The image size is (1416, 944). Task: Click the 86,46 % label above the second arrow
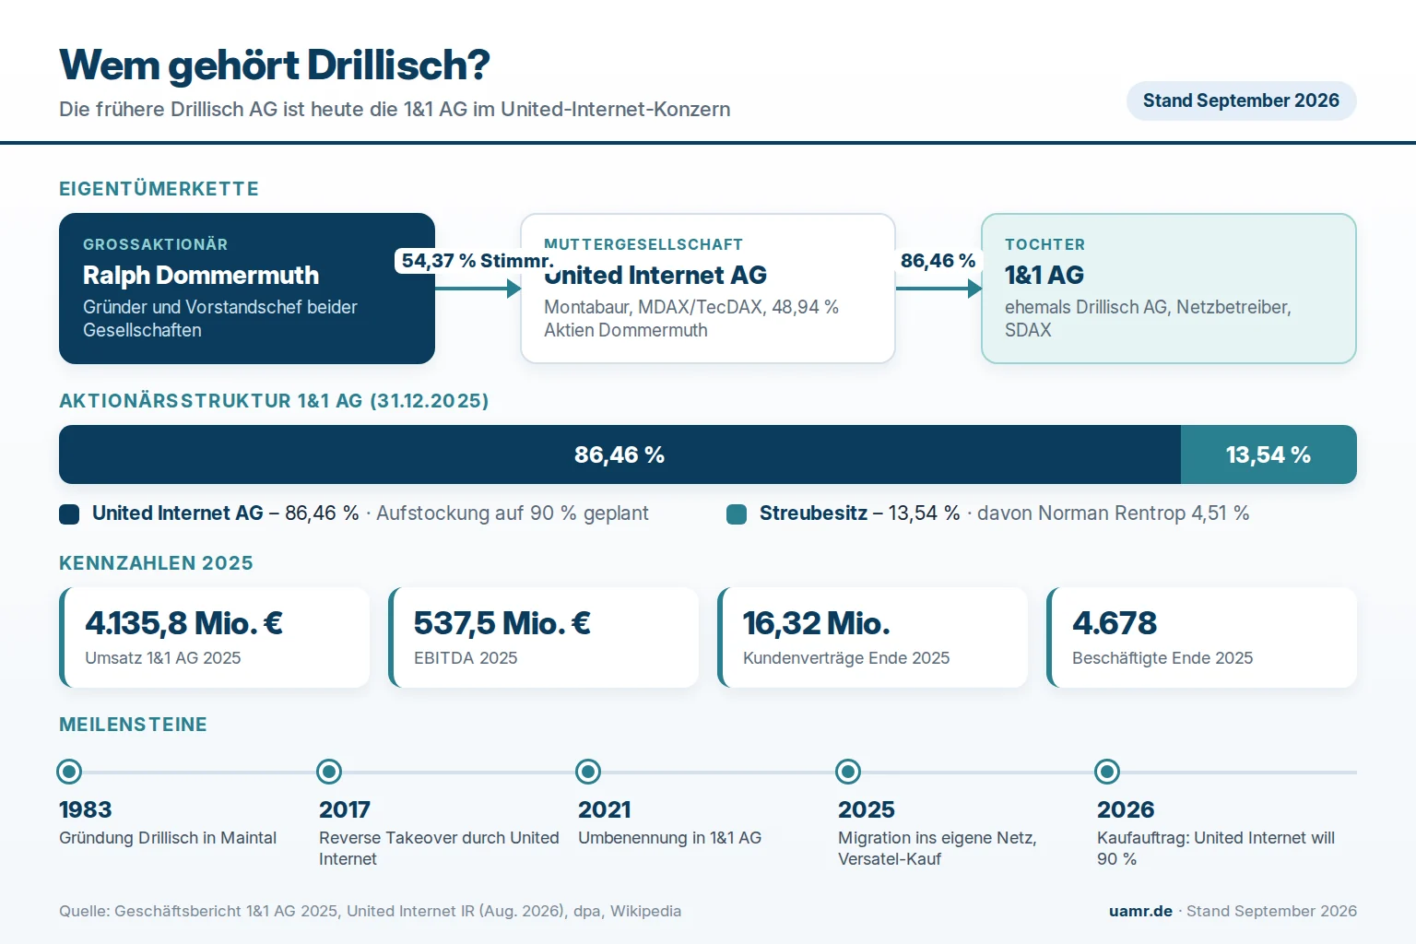[x=938, y=261]
